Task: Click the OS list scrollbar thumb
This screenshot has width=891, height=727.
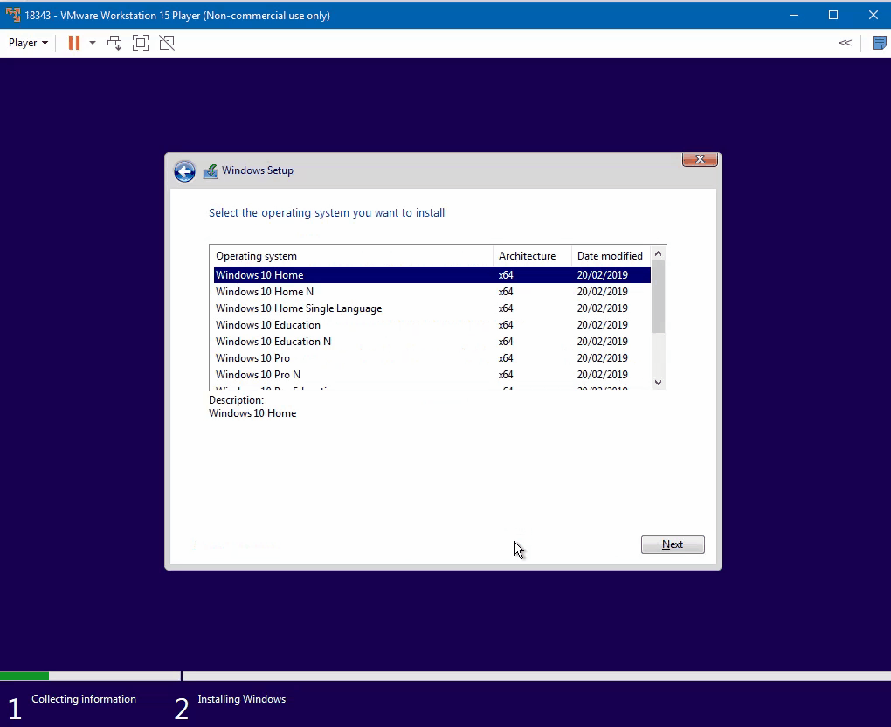Action: tap(658, 297)
